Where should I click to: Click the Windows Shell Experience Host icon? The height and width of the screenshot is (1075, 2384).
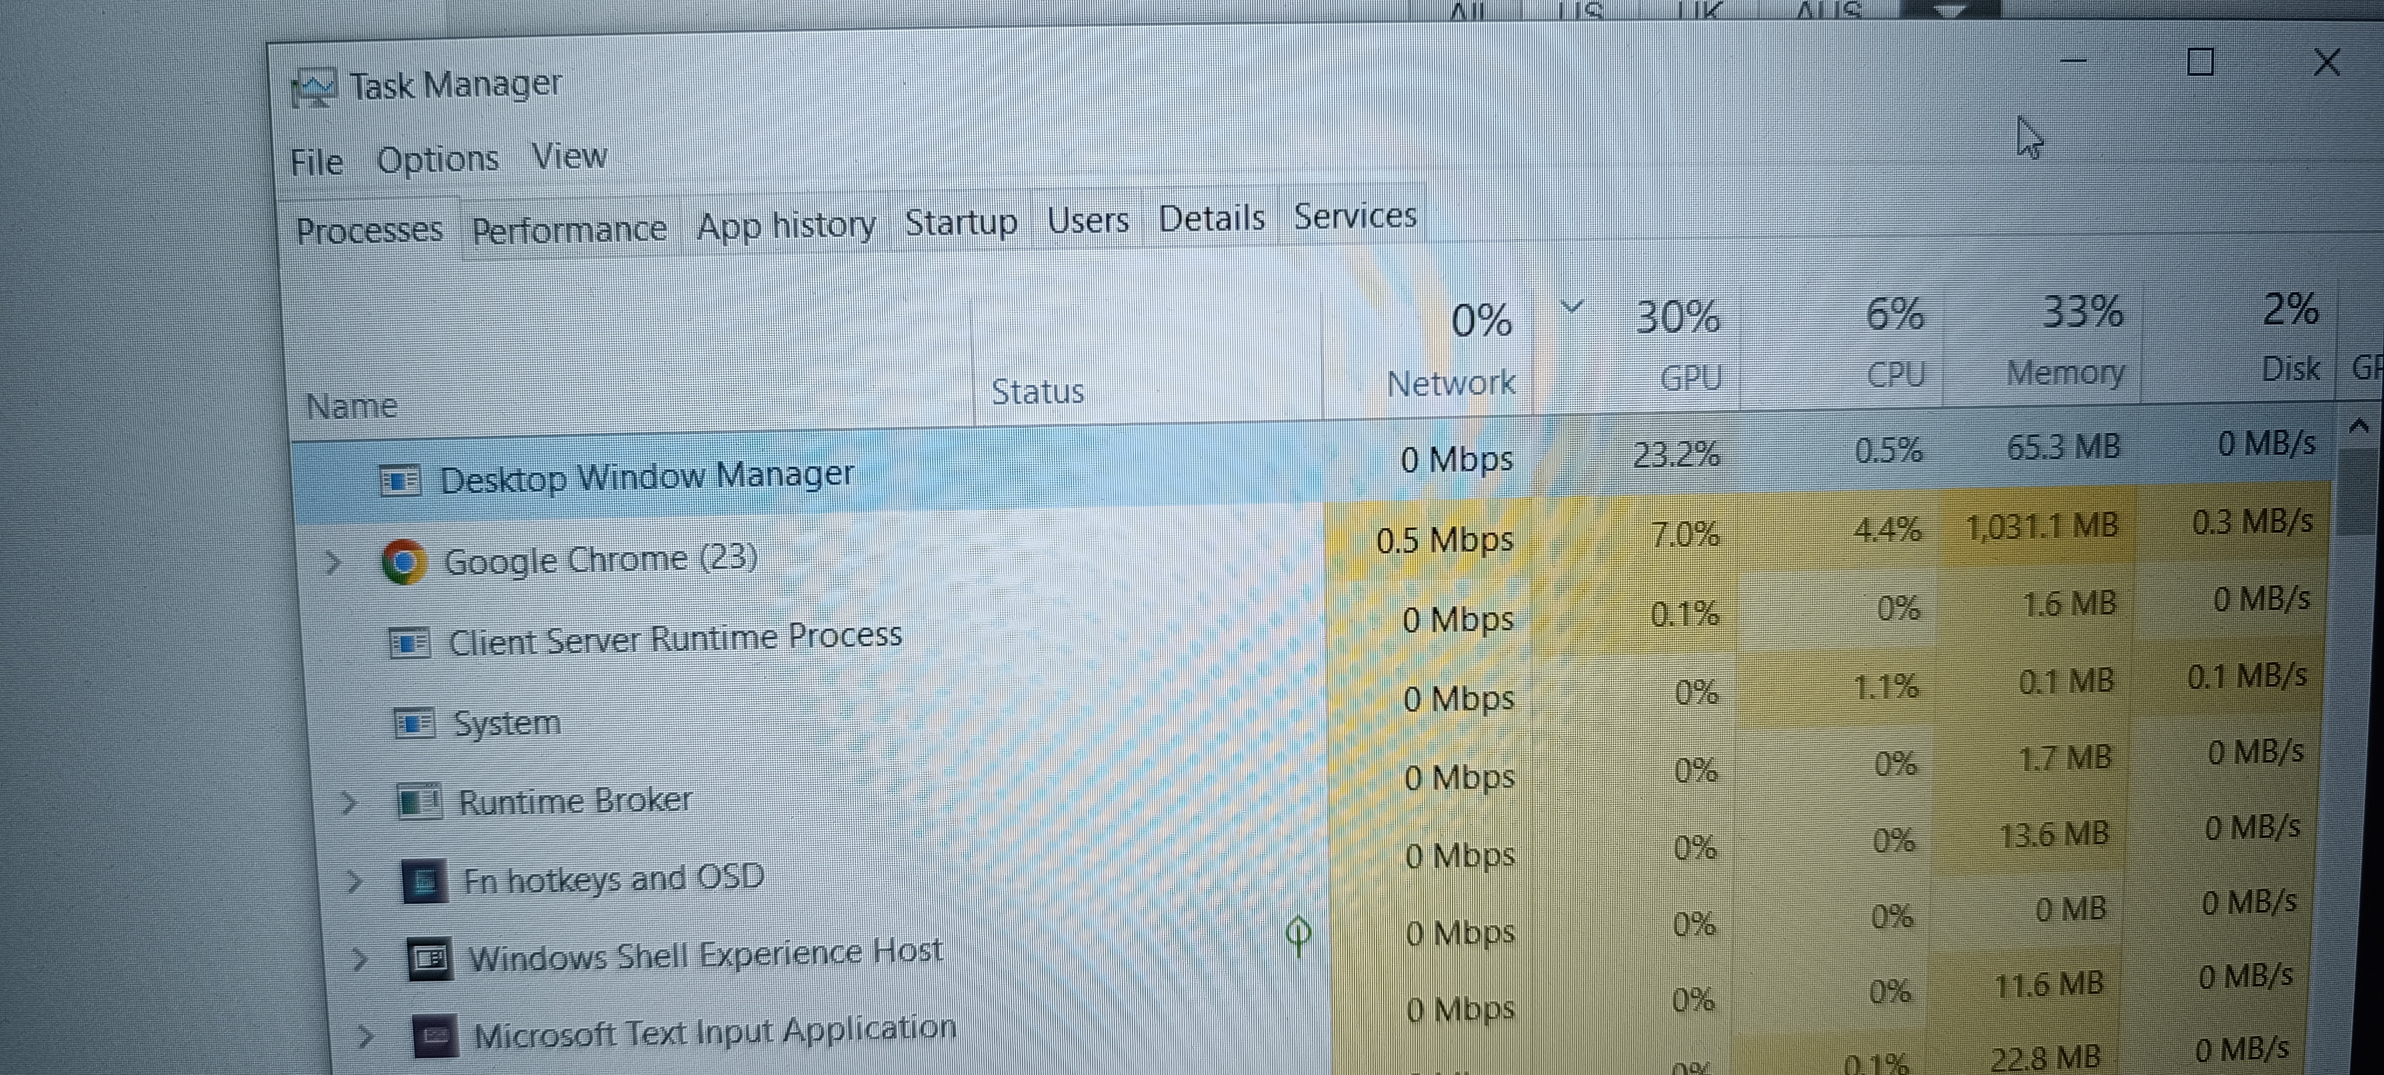(429, 958)
